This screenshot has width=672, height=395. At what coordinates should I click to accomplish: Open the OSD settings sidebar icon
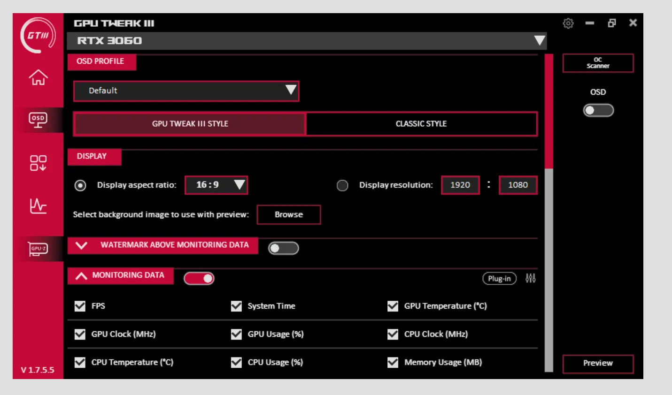point(38,120)
